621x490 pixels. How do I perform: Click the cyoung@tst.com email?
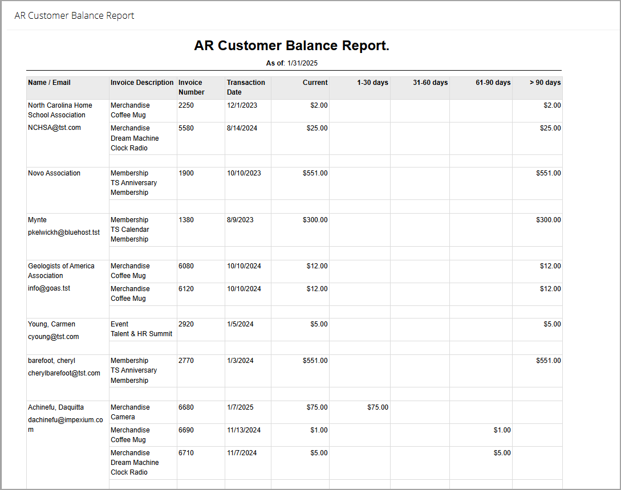(53, 336)
